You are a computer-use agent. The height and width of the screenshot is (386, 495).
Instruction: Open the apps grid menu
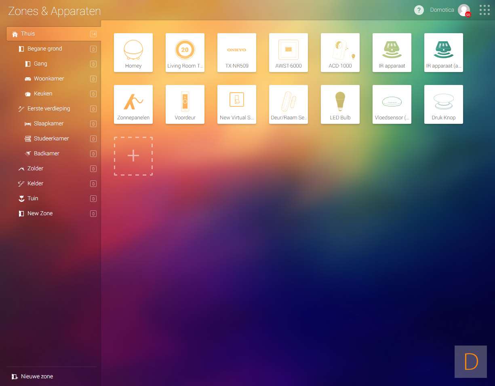tap(484, 10)
